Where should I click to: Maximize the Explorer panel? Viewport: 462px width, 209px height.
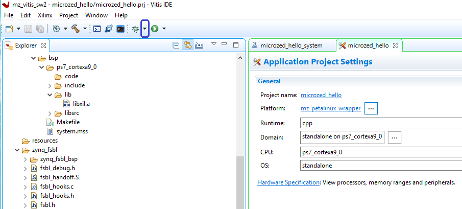[236, 45]
